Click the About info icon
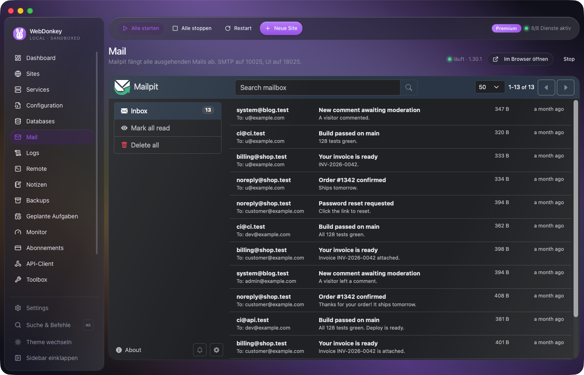The width and height of the screenshot is (584, 375). tap(119, 350)
